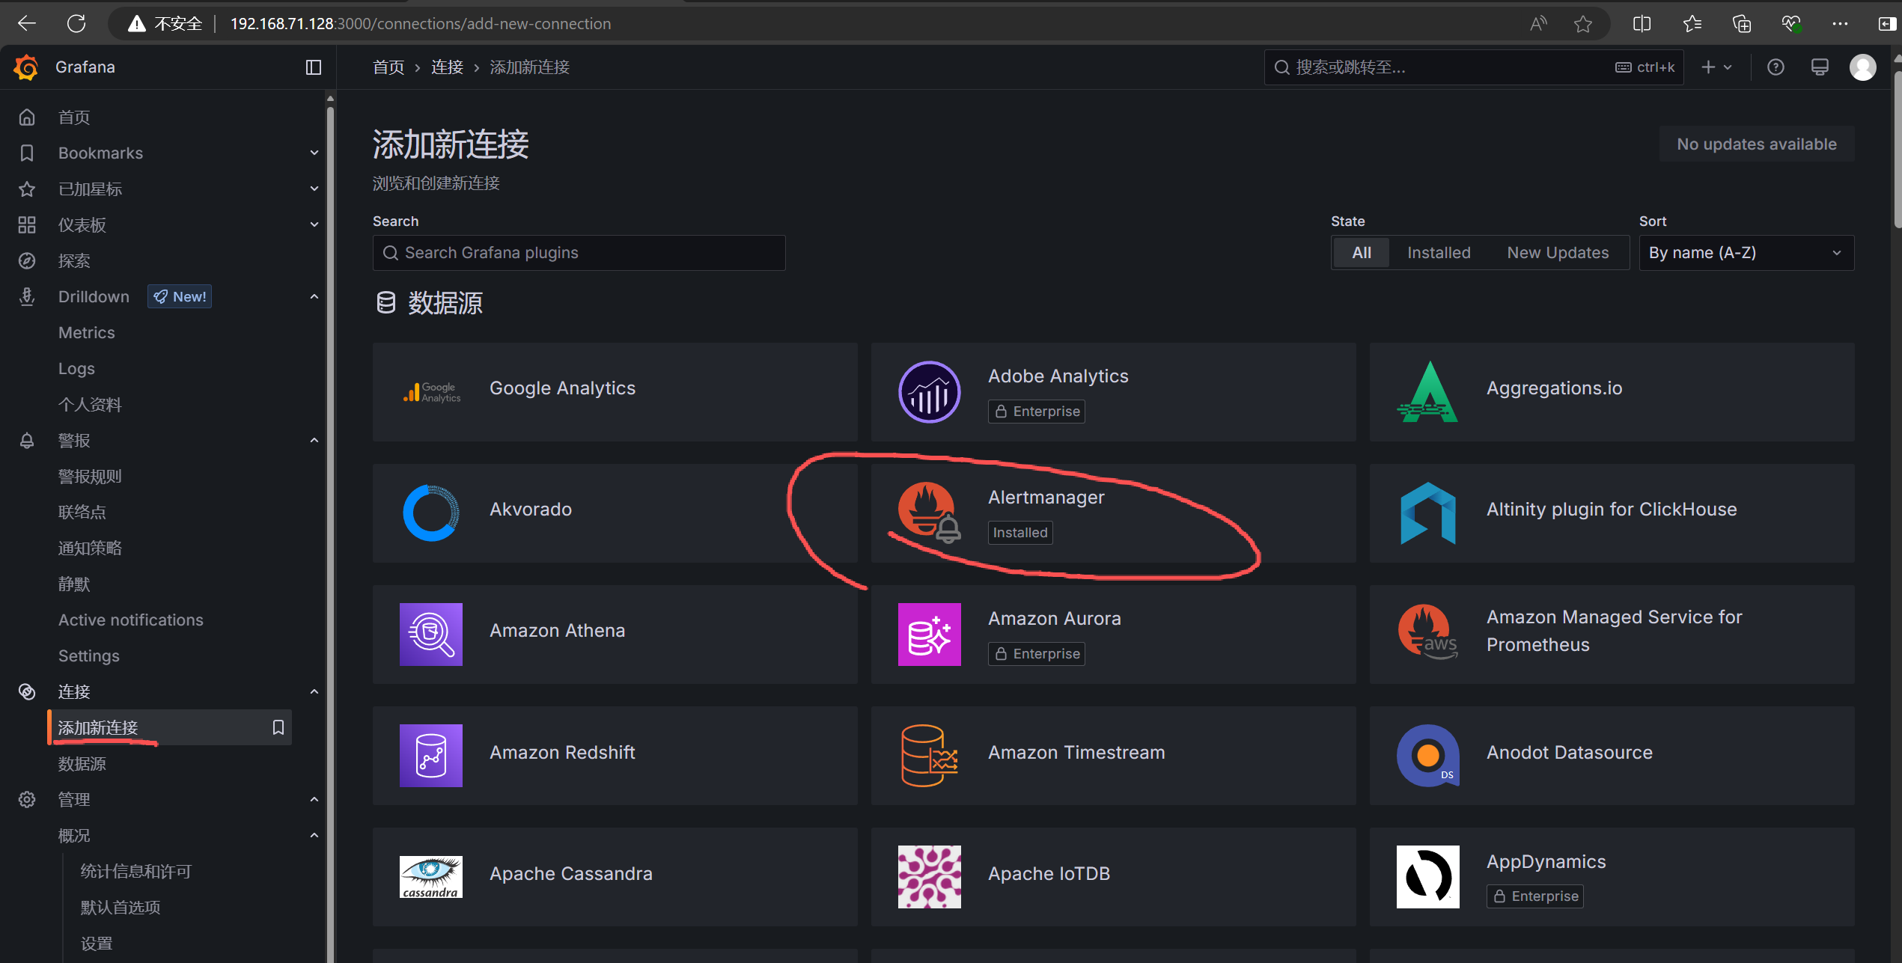Click the Search Grafana plugins field

pos(579,253)
